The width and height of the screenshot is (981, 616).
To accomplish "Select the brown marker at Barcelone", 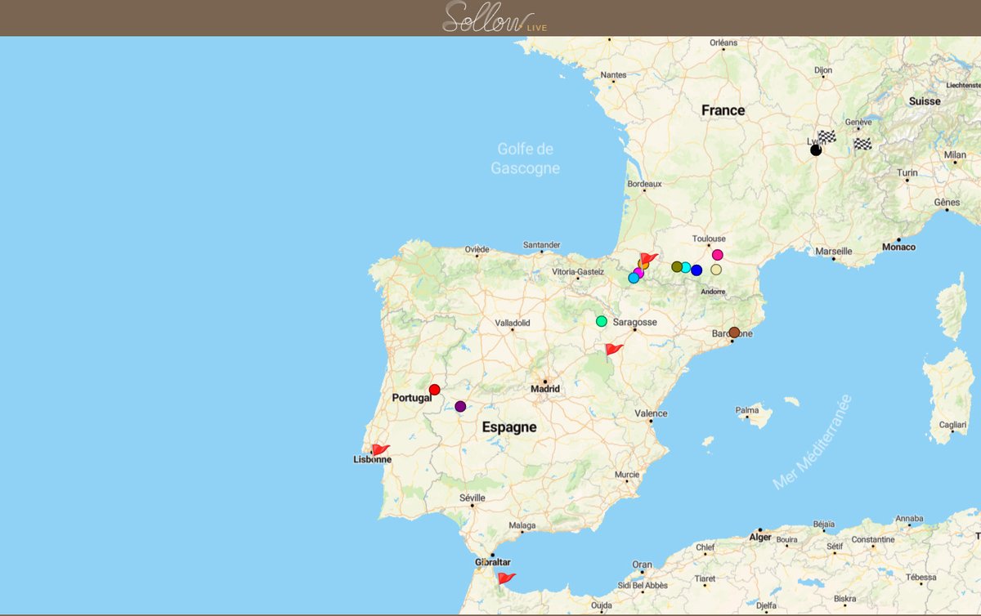I will coord(733,331).
